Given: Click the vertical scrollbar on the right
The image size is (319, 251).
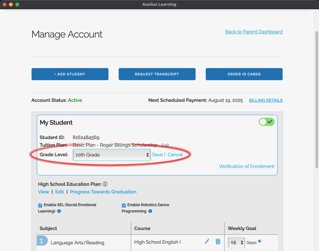Looking at the screenshot, I should 316,101.
